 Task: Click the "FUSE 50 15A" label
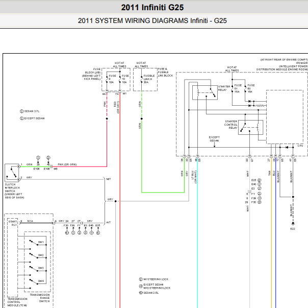[251, 88]
